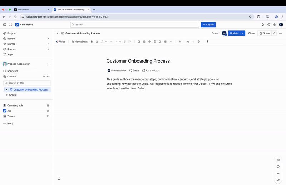Insert a numbered list
The height and width of the screenshot is (185, 286).
click(x=116, y=42)
